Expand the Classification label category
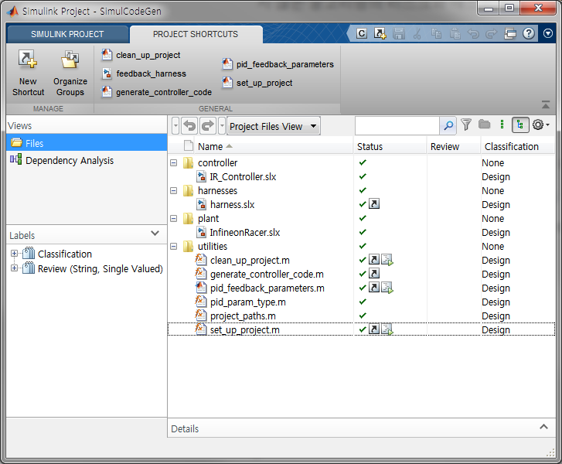Image resolution: width=562 pixels, height=464 pixels. pos(14,254)
